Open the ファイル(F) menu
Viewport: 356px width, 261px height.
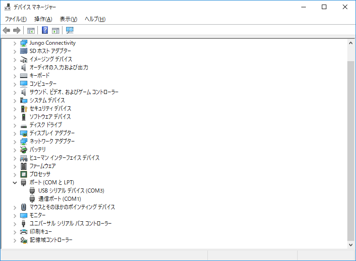click(15, 19)
